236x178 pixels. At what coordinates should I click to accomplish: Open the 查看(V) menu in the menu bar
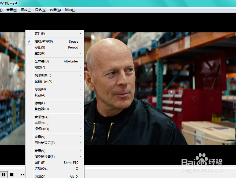tap(12, 10)
